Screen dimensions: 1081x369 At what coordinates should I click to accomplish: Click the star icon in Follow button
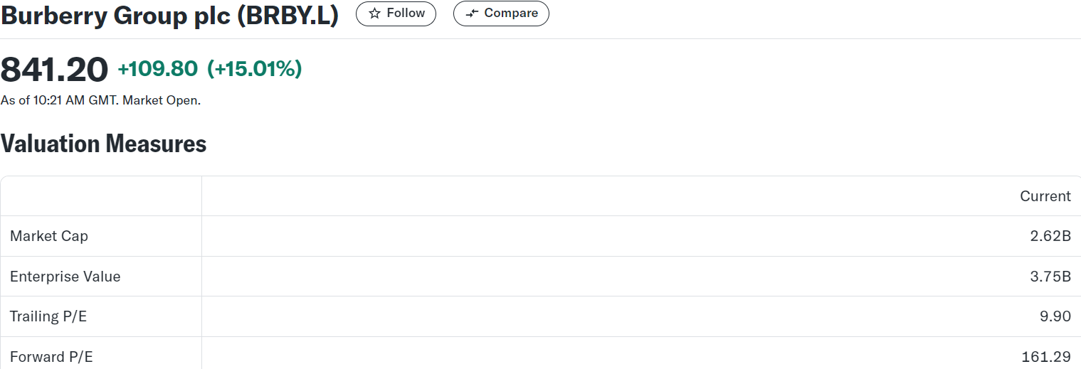coord(374,14)
